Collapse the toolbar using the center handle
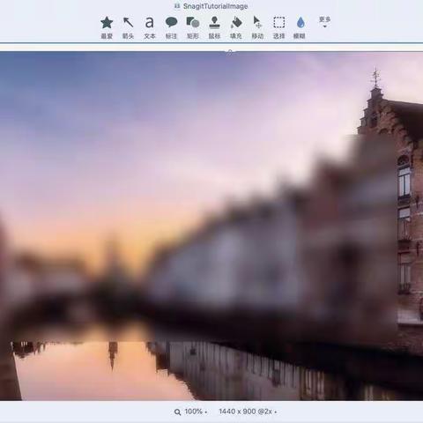The image size is (423, 423). (230, 52)
